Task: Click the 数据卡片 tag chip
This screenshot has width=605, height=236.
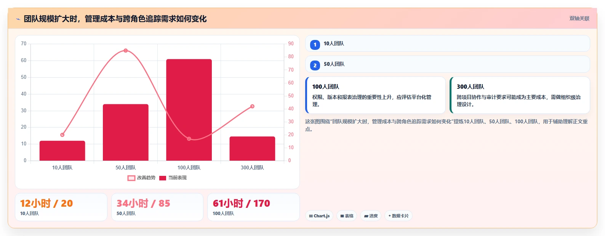Action: click(399, 216)
